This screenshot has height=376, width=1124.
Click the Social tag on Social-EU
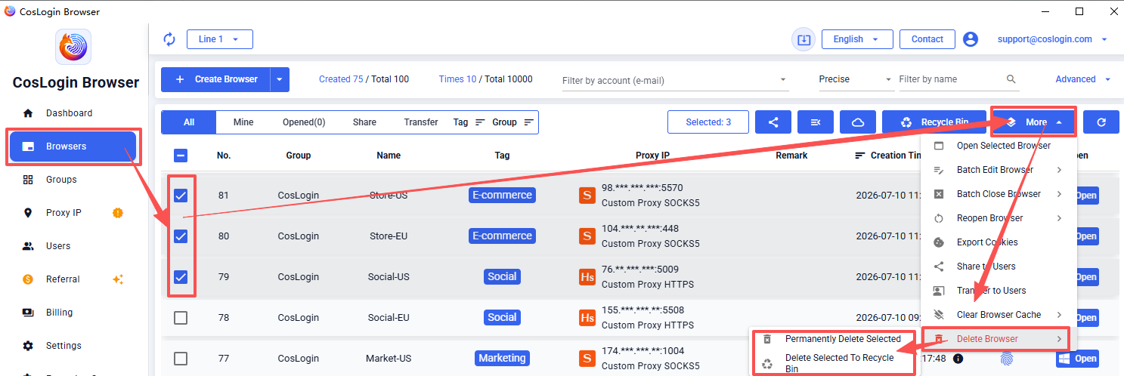pyautogui.click(x=502, y=317)
